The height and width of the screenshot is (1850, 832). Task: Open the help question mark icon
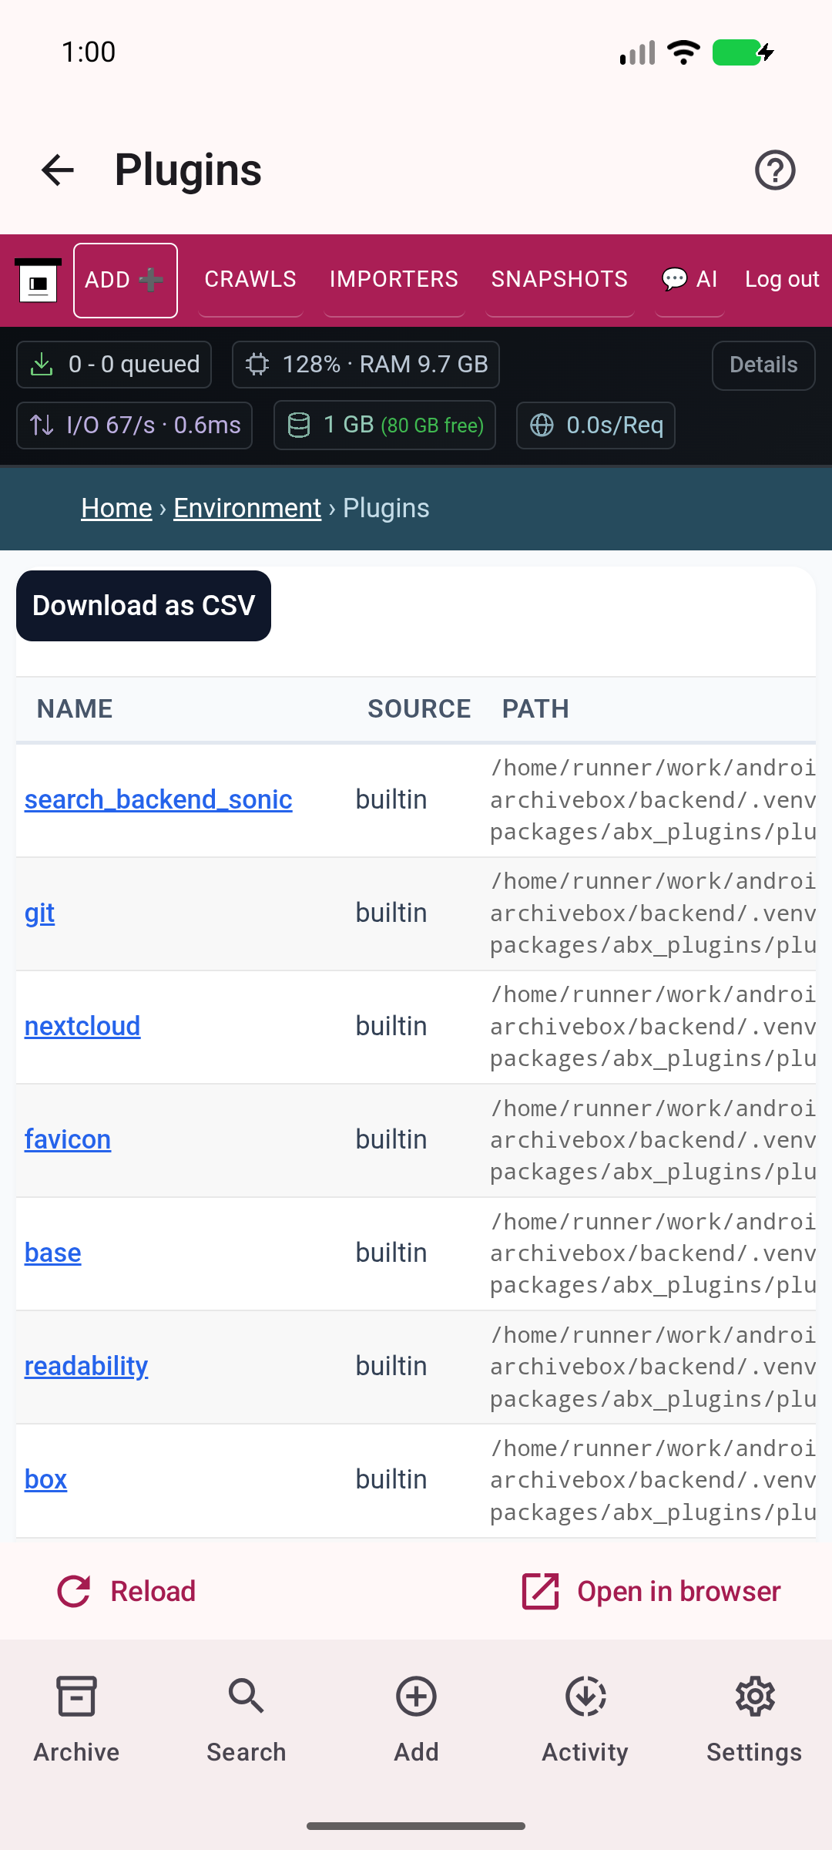pos(775,170)
